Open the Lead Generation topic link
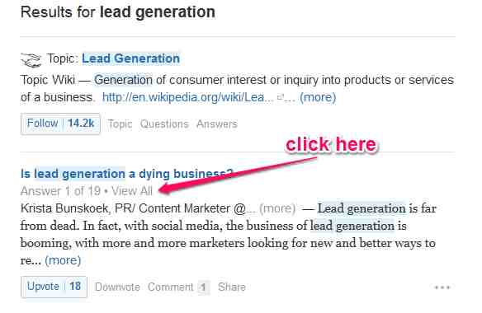Viewport: 482px width, 313px height. 130,58
